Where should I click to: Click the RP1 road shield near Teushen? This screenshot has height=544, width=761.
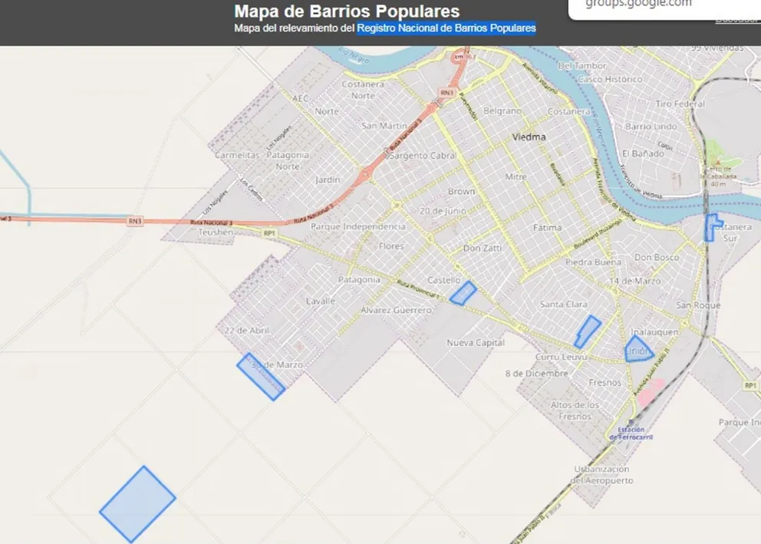coord(269,233)
